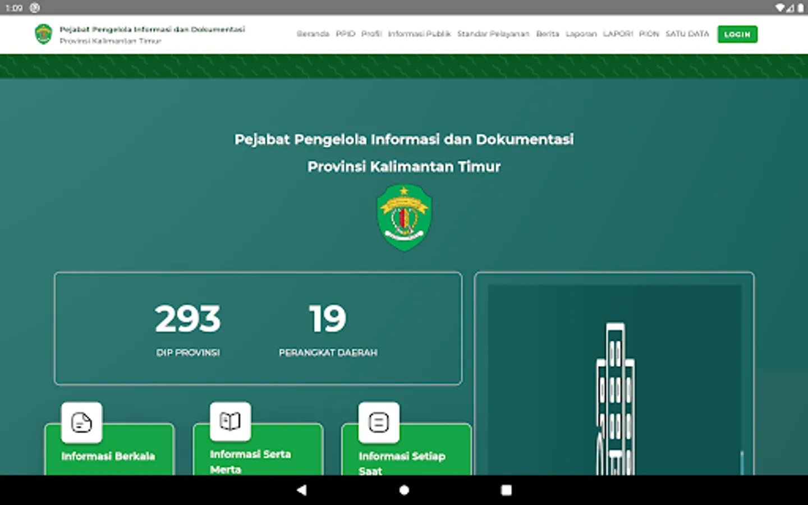The width and height of the screenshot is (808, 505).
Task: Tap the Android home navigation circle
Action: coord(403,489)
